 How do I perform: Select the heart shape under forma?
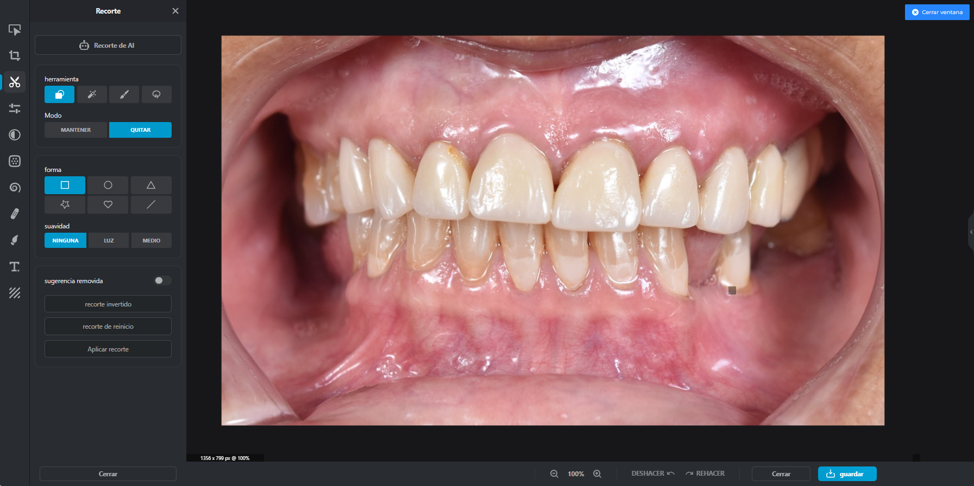[108, 204]
